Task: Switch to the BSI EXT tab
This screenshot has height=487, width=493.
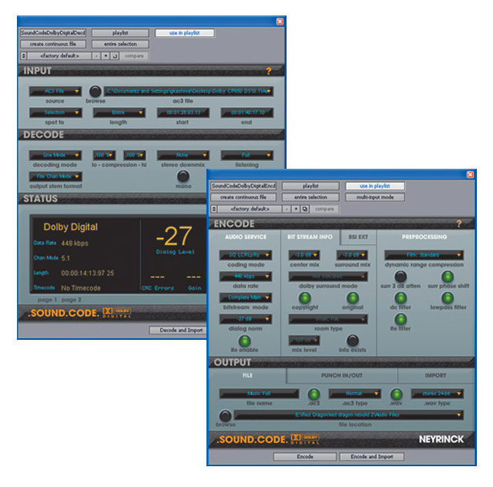Action: point(358,237)
